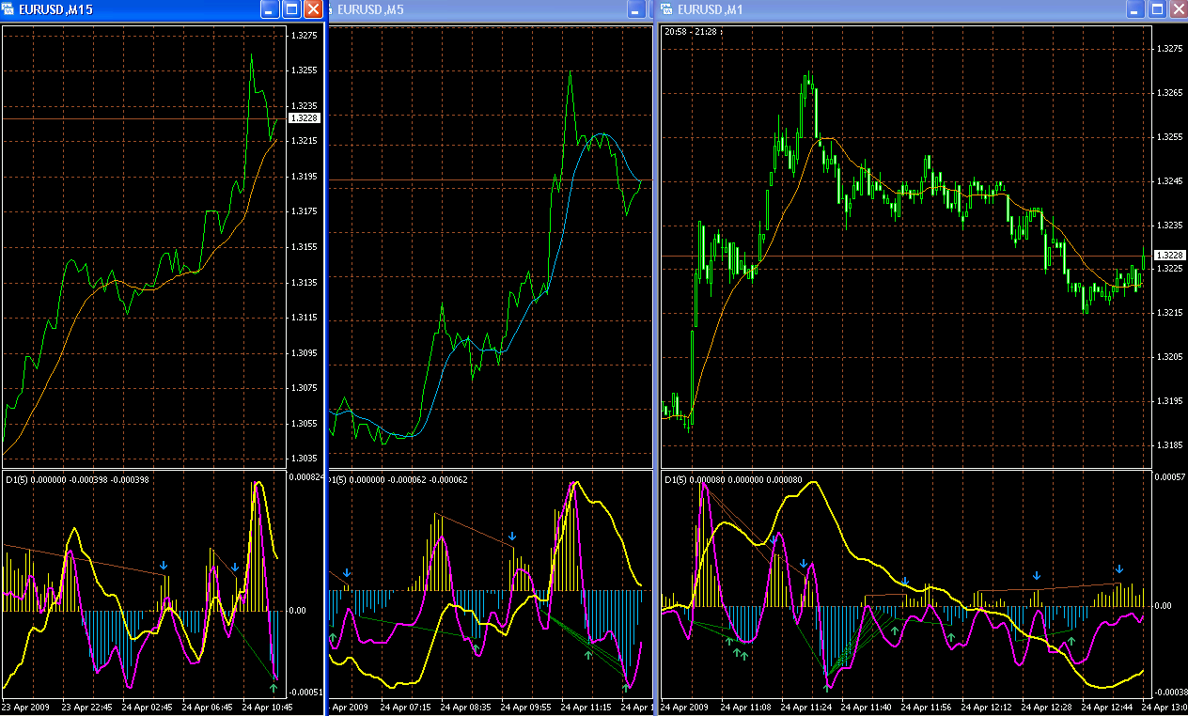Click the 1.3035 price level on M15 scale

(304, 459)
